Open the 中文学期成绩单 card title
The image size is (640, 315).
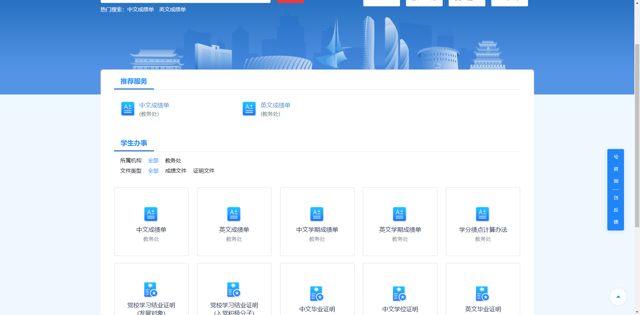tap(317, 230)
